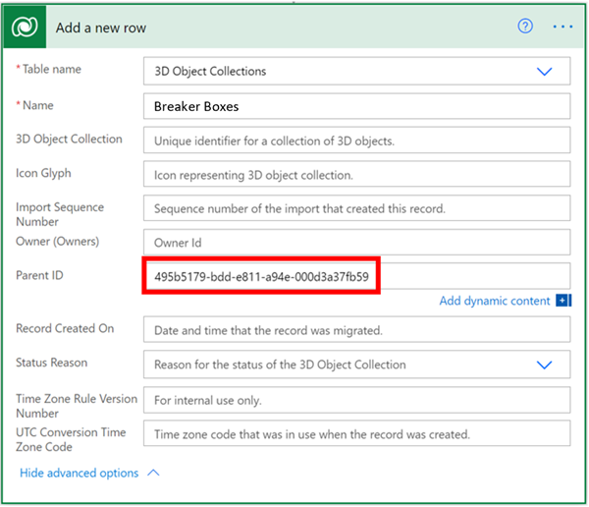Click the Import Sequence Number field
The height and width of the screenshot is (507, 589).
click(356, 208)
